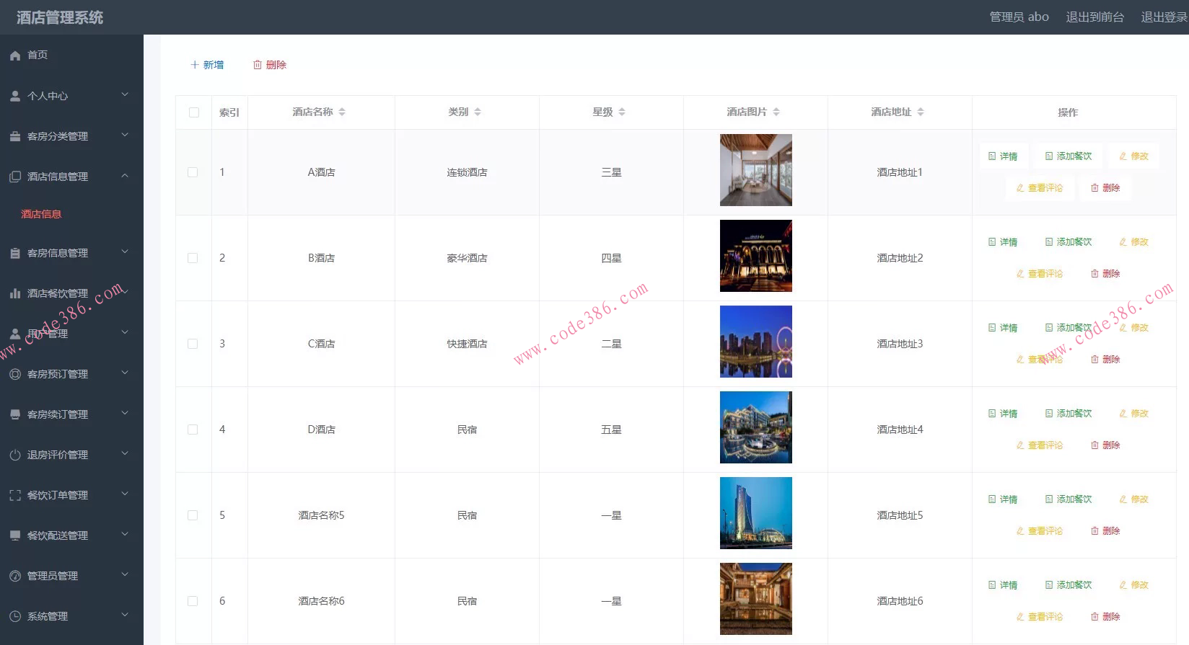1189x645 pixels.
Task: Open the hotel image thumbnail for C酒店
Action: 755,342
